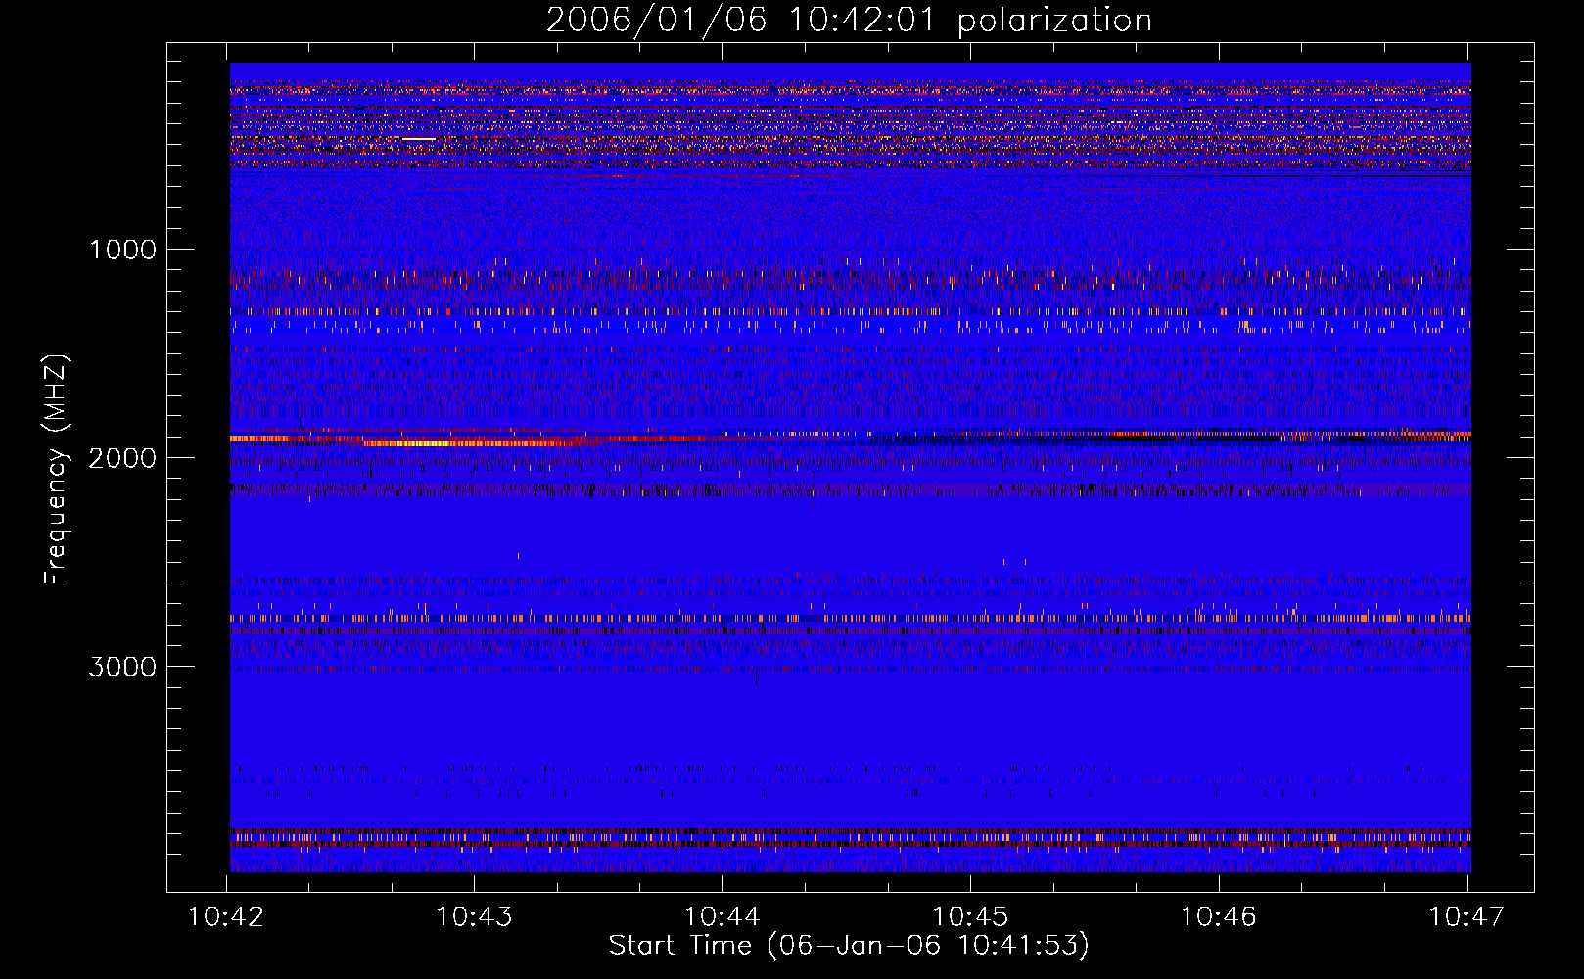Click the 'Start Time (06-Jan-06 10:41:53)' label
The image size is (1584, 979).
point(849,946)
